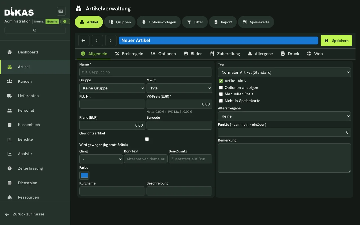Open Dashboard in the sidebar
The image size is (360, 225).
point(35,52)
